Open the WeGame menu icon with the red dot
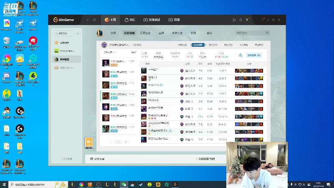The width and height of the screenshot is (334, 188). tap(263, 20)
